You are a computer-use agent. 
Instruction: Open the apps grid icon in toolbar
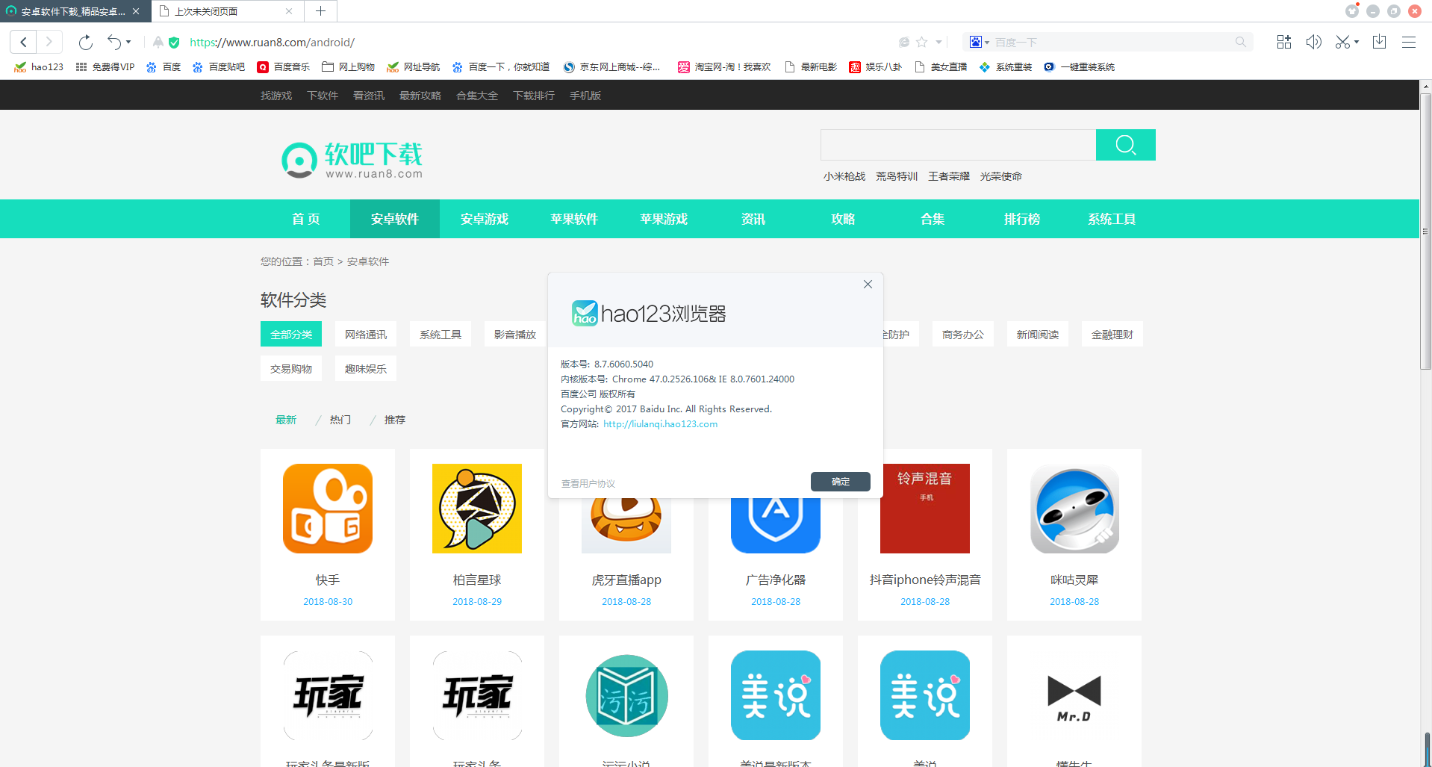pos(1284,42)
